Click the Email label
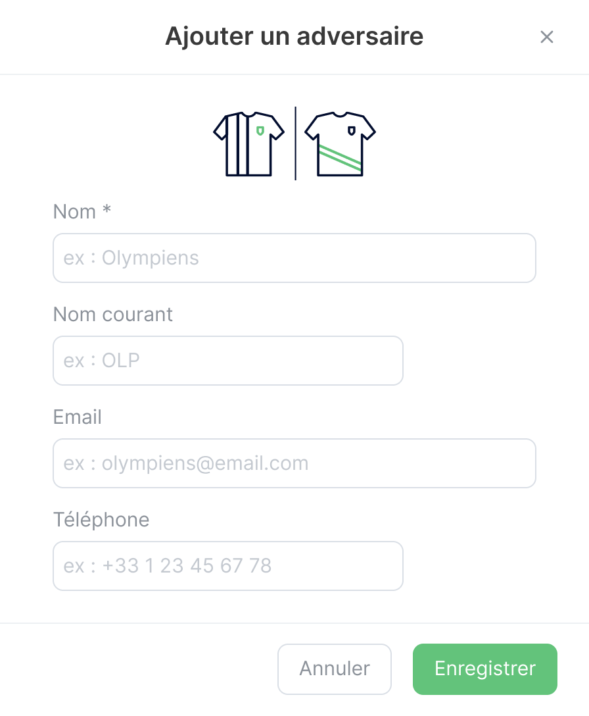 (77, 417)
